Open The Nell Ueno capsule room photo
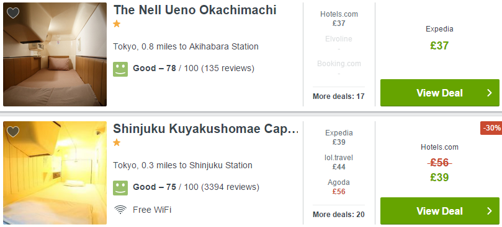The height and width of the screenshot is (227, 502). 55,54
